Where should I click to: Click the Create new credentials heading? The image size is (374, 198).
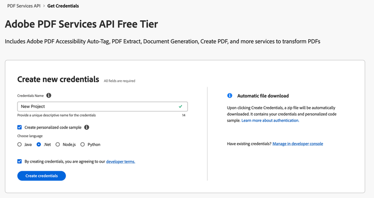point(58,79)
